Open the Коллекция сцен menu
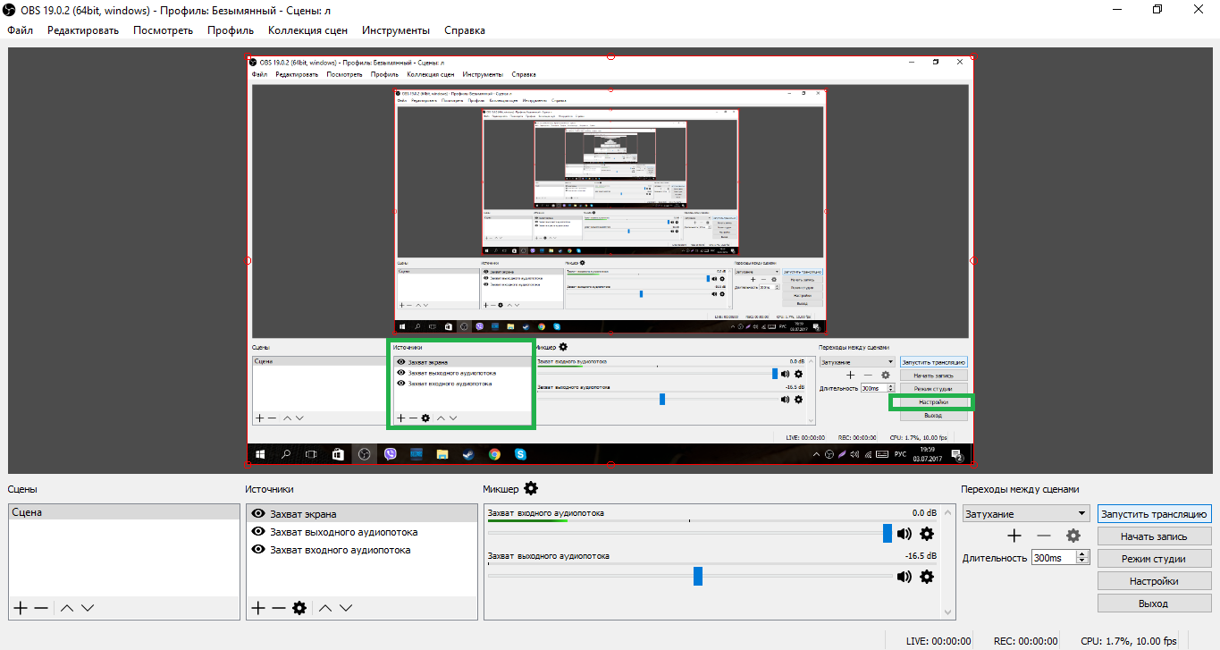This screenshot has width=1220, height=650. [x=307, y=30]
